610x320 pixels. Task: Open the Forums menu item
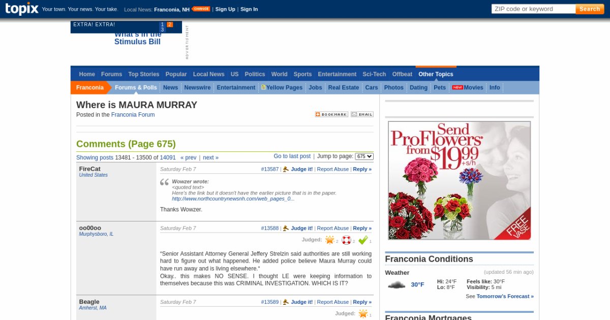pos(111,74)
